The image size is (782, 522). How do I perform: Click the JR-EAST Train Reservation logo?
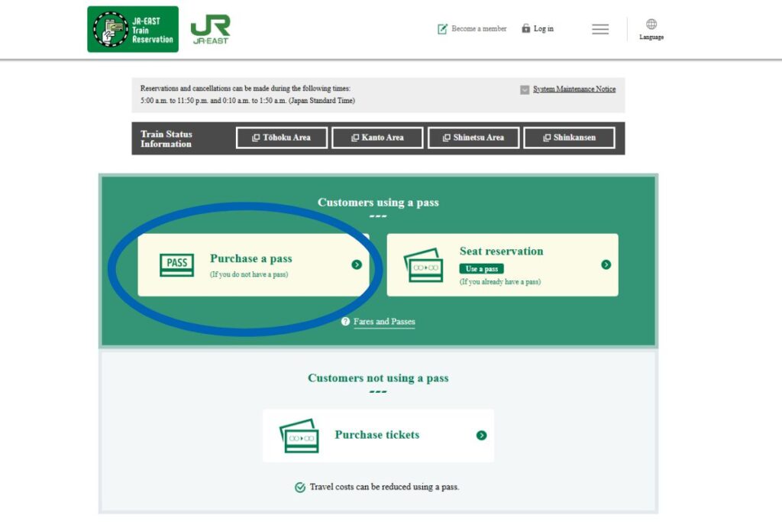[x=132, y=28]
